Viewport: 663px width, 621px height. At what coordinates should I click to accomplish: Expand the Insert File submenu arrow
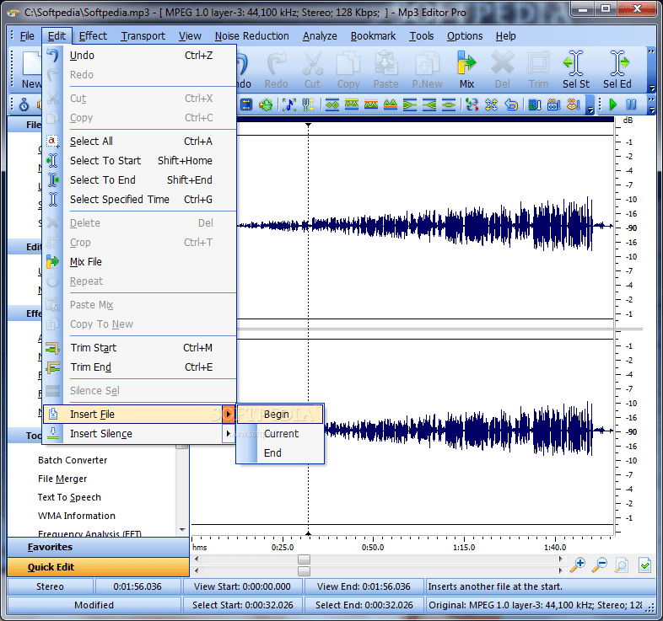tap(228, 415)
